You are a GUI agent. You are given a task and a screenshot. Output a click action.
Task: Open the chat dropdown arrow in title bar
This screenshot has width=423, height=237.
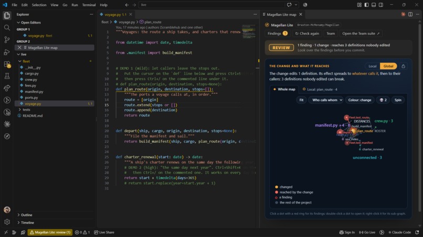(296, 5)
